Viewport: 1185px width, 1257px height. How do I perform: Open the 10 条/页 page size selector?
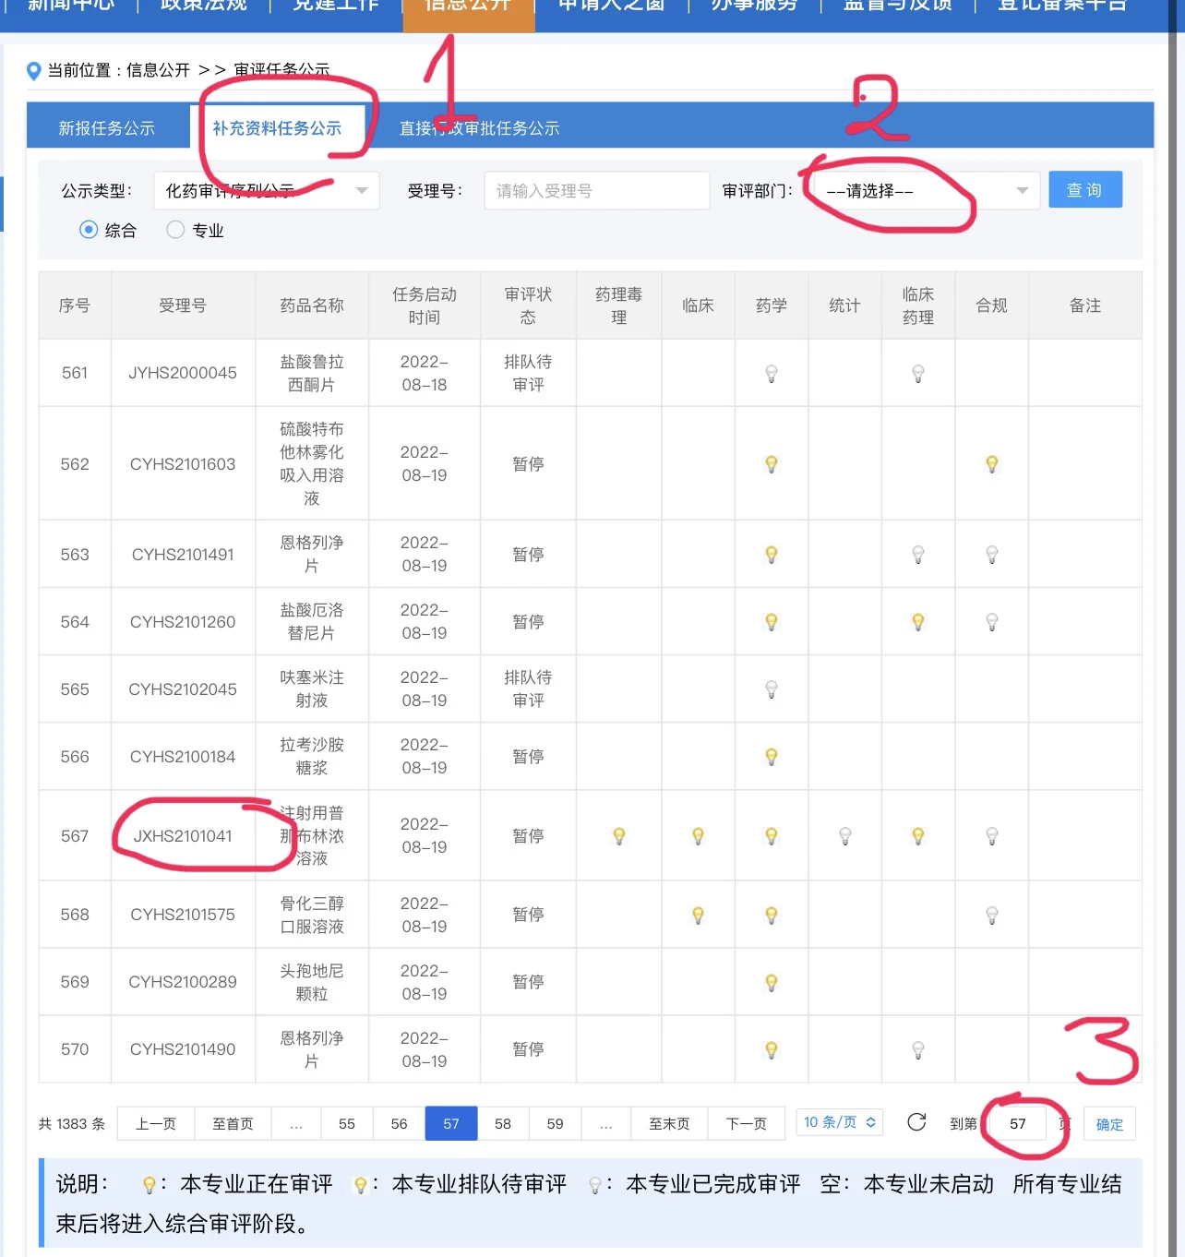coord(840,1122)
